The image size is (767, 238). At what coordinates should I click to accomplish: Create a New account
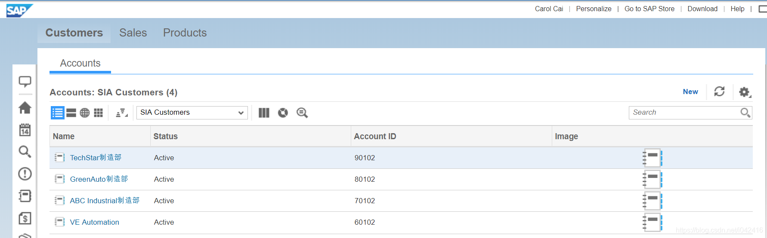point(690,92)
